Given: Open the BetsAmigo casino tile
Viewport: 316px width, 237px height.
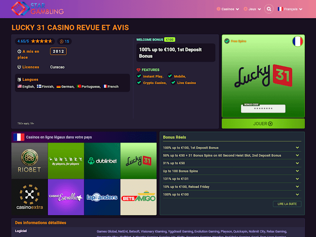Looking at the screenshot, I should click(x=139, y=197).
